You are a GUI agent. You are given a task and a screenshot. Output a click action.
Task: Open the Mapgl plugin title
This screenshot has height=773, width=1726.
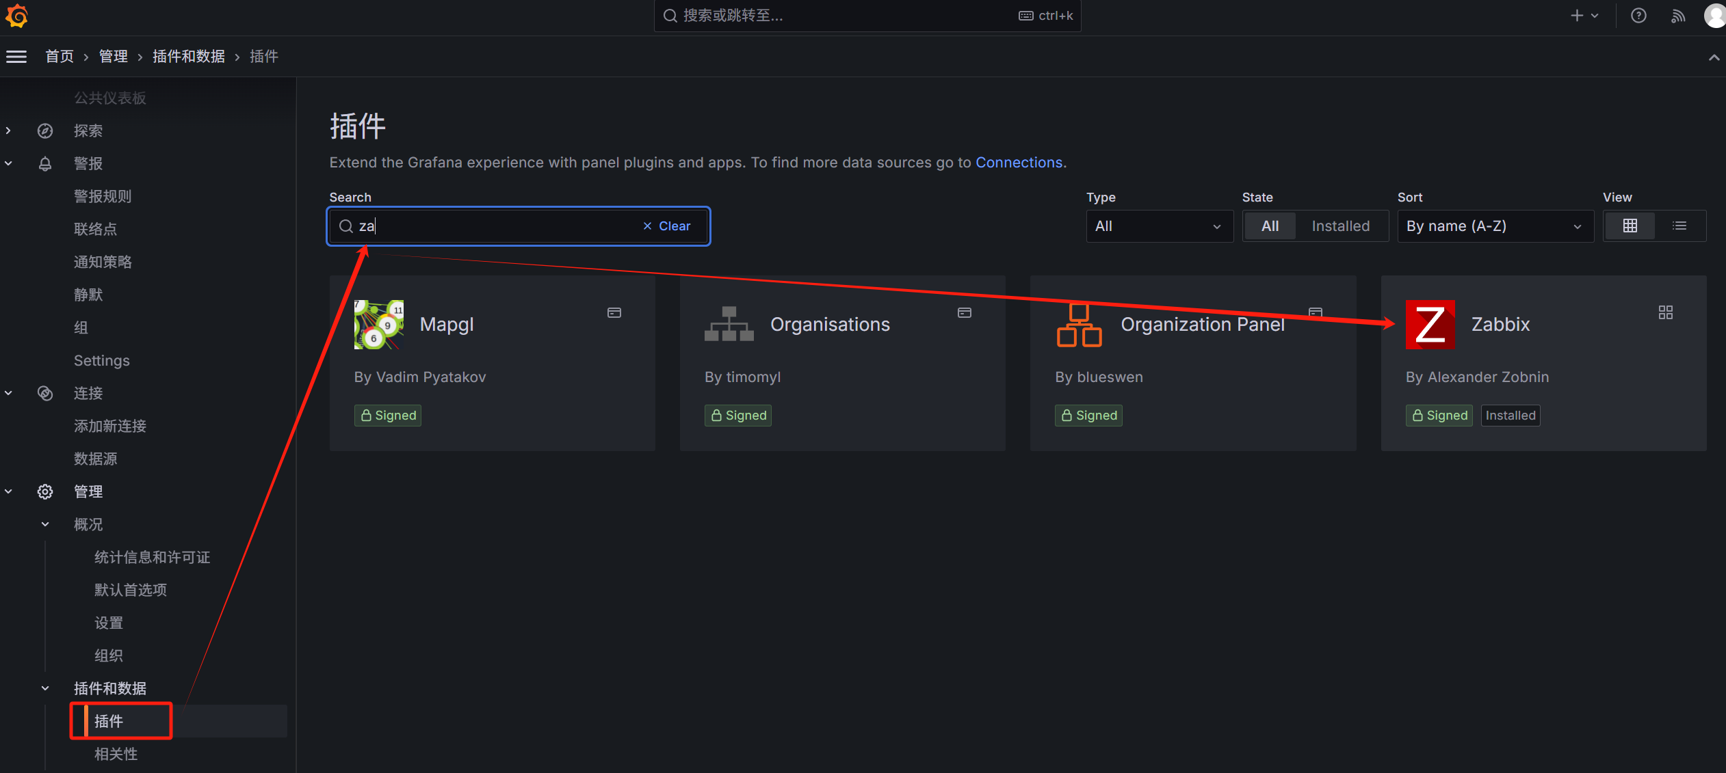447,325
